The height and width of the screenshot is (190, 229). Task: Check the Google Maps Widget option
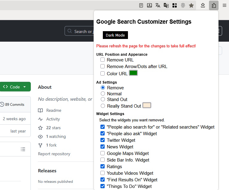(103, 153)
